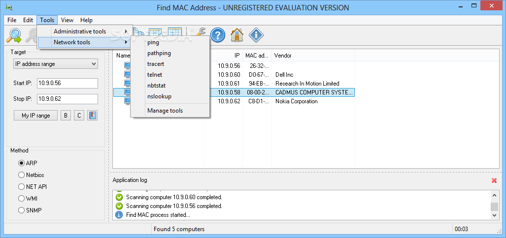Viewport: 506px width, 238px height.
Task: Click computer icon in the Nokia Corporation row
Action: coord(128,101)
